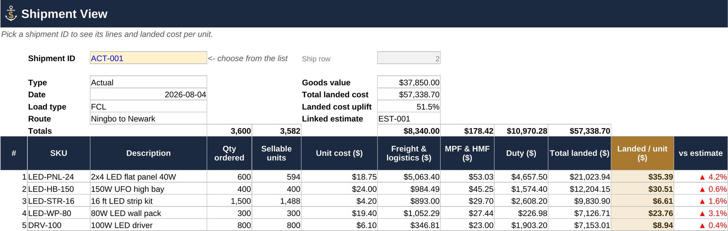Select Landed cost uplift 51.5%
This screenshot has height=231, width=728.
[409, 106]
